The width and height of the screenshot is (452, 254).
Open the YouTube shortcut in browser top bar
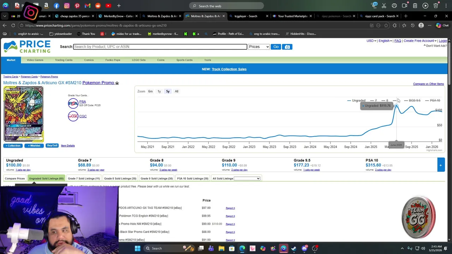(108, 6)
